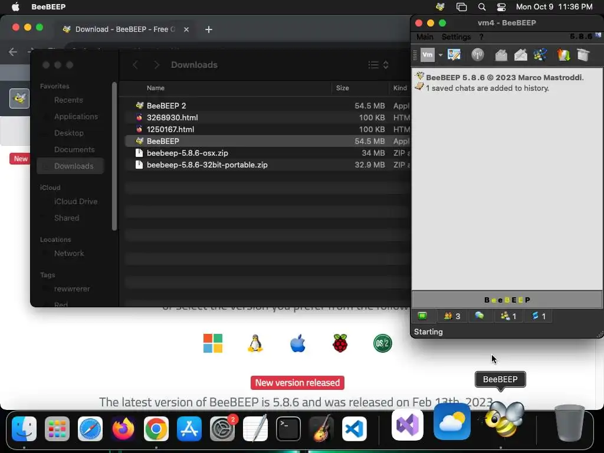The image size is (604, 453).
Task: Select the rewwrerer tag in Finder sidebar
Action: (x=71, y=289)
